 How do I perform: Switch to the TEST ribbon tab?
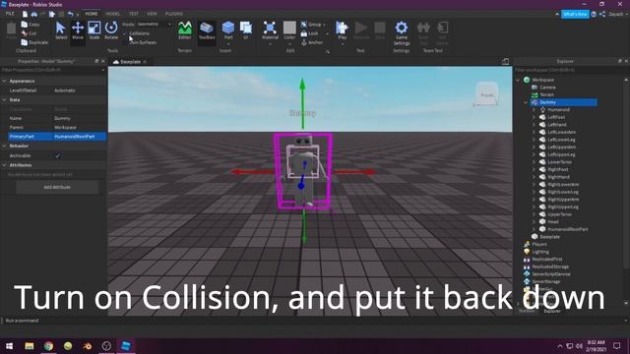(134, 14)
